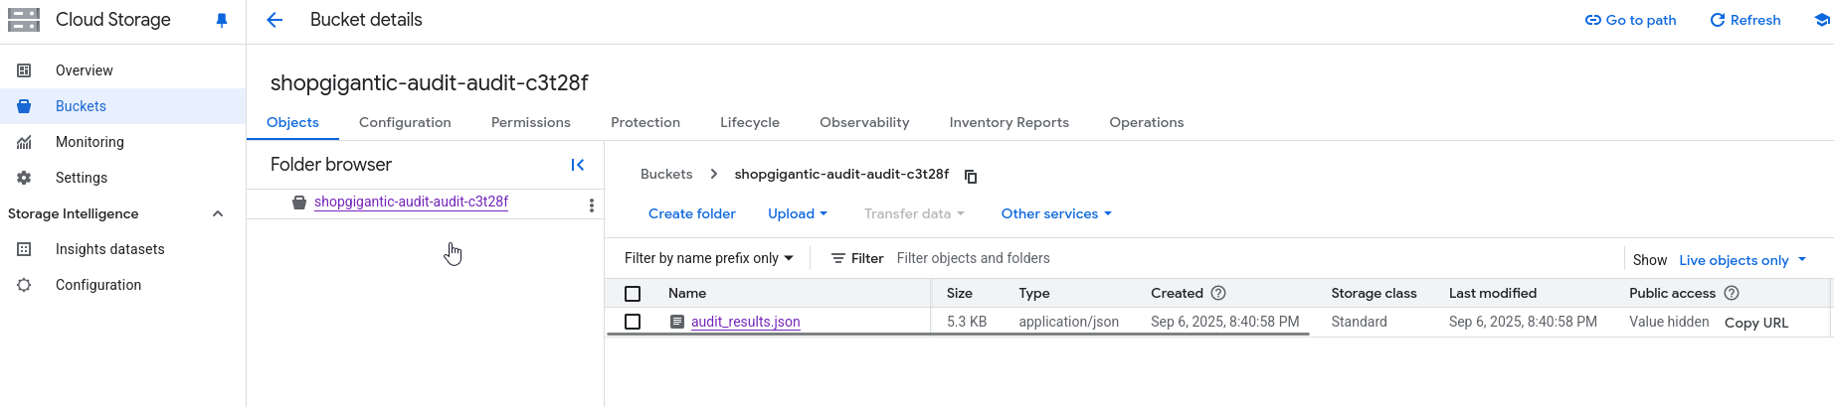Click the file icon of audit_results.json

677,322
